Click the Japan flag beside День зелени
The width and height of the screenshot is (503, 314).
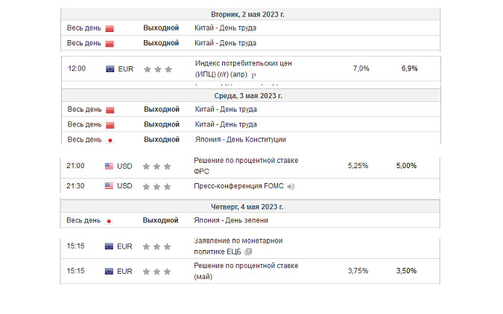110,221
